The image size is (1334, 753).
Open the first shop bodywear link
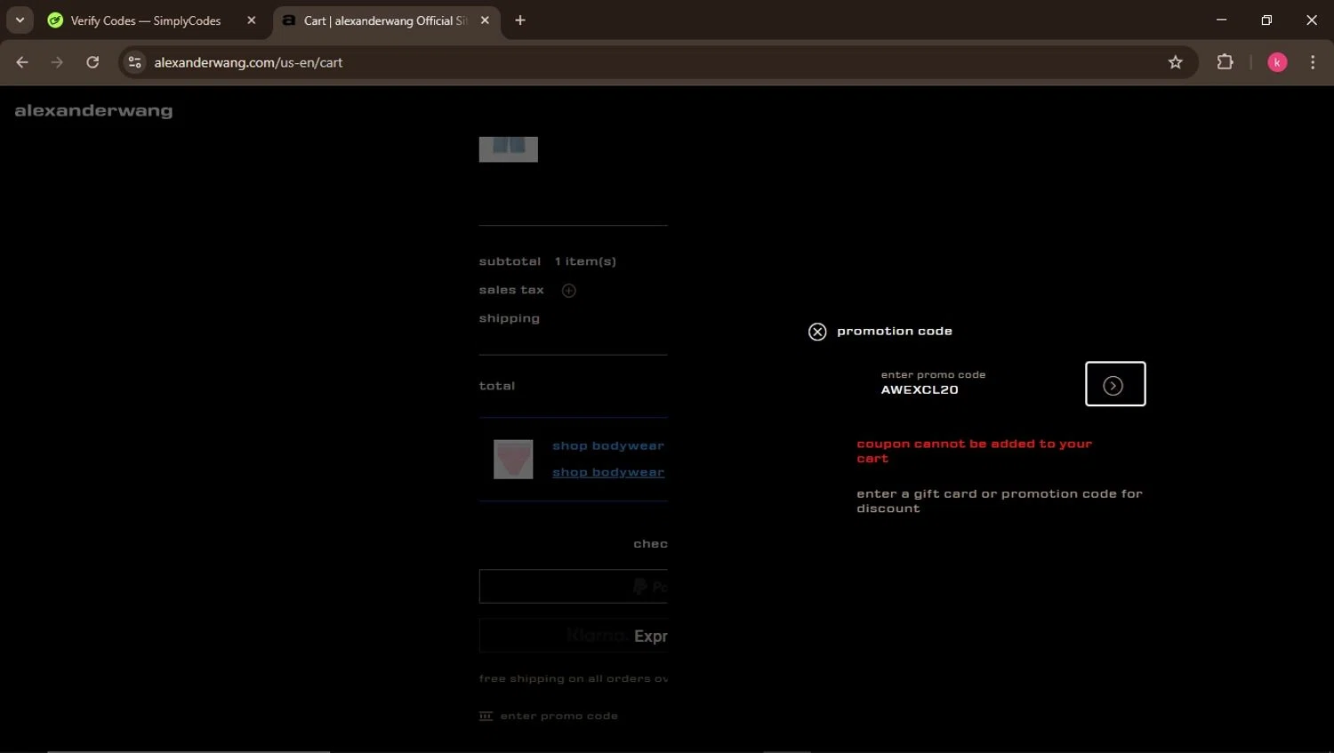point(608,445)
